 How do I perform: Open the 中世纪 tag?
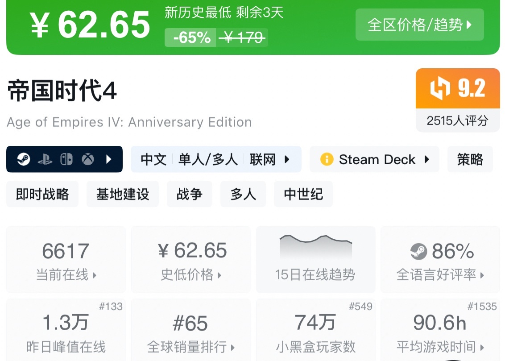click(303, 194)
